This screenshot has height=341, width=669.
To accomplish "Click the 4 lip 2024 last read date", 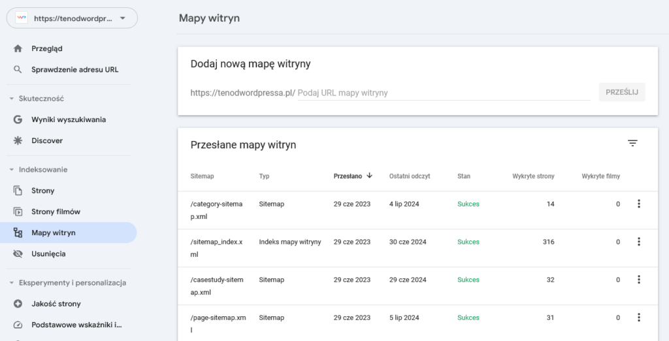I will [404, 204].
